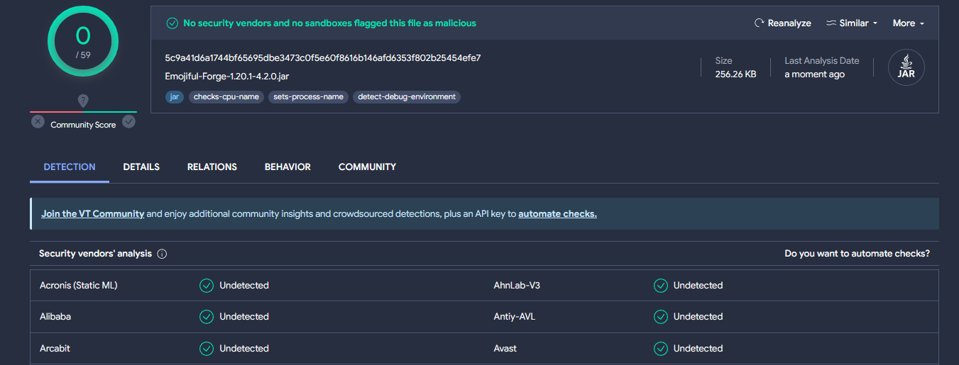Click Do you want to automate checks?
The height and width of the screenshot is (365, 959).
coord(857,254)
